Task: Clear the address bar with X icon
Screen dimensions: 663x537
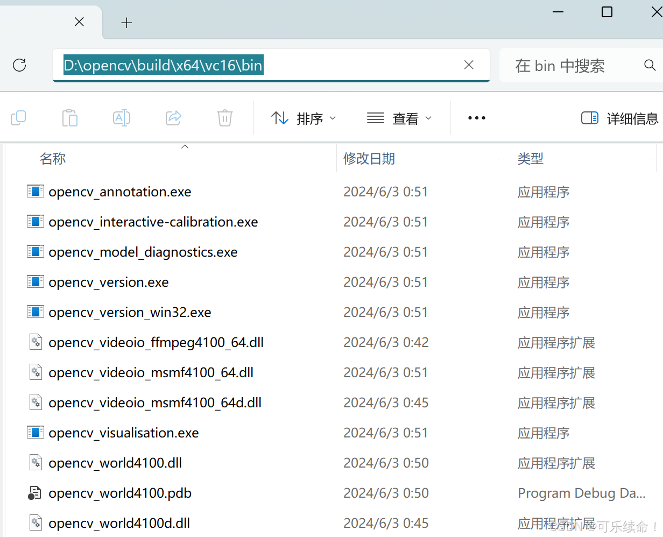Action: (469, 65)
